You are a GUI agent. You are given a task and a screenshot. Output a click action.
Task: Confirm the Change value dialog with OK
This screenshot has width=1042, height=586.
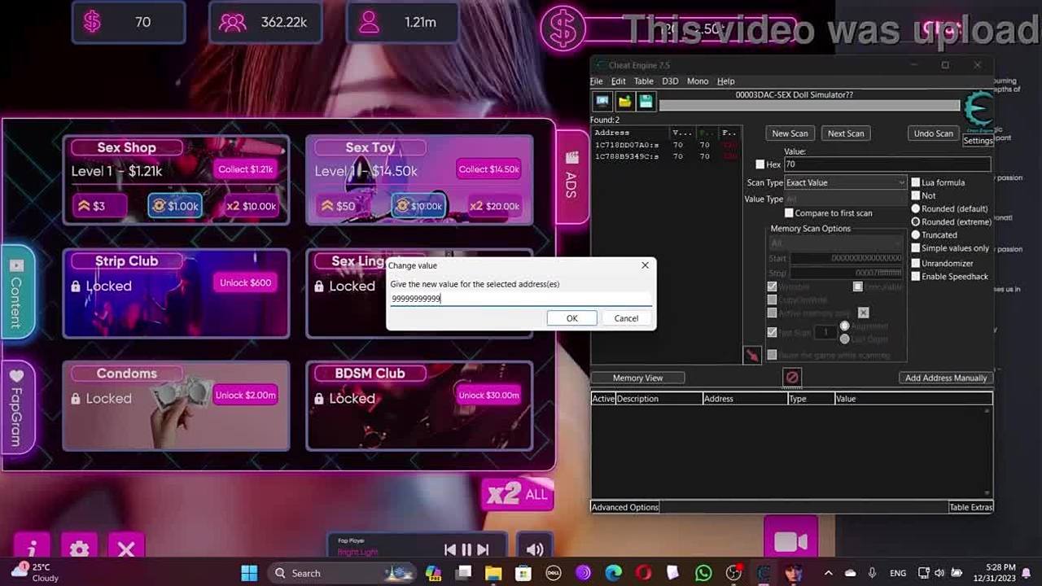(571, 318)
